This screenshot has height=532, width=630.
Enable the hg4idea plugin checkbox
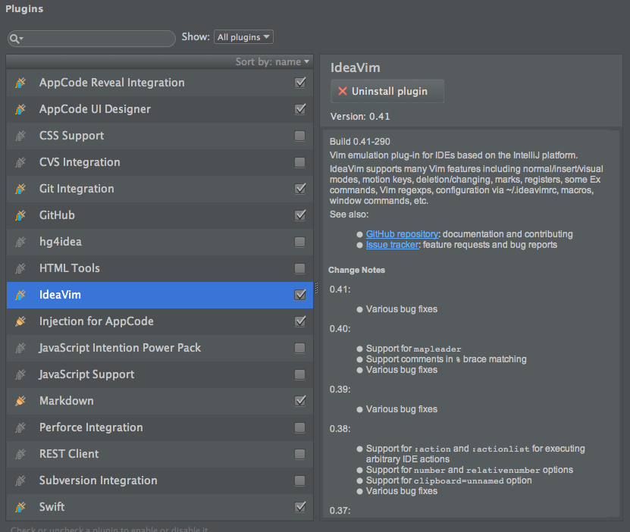299,242
